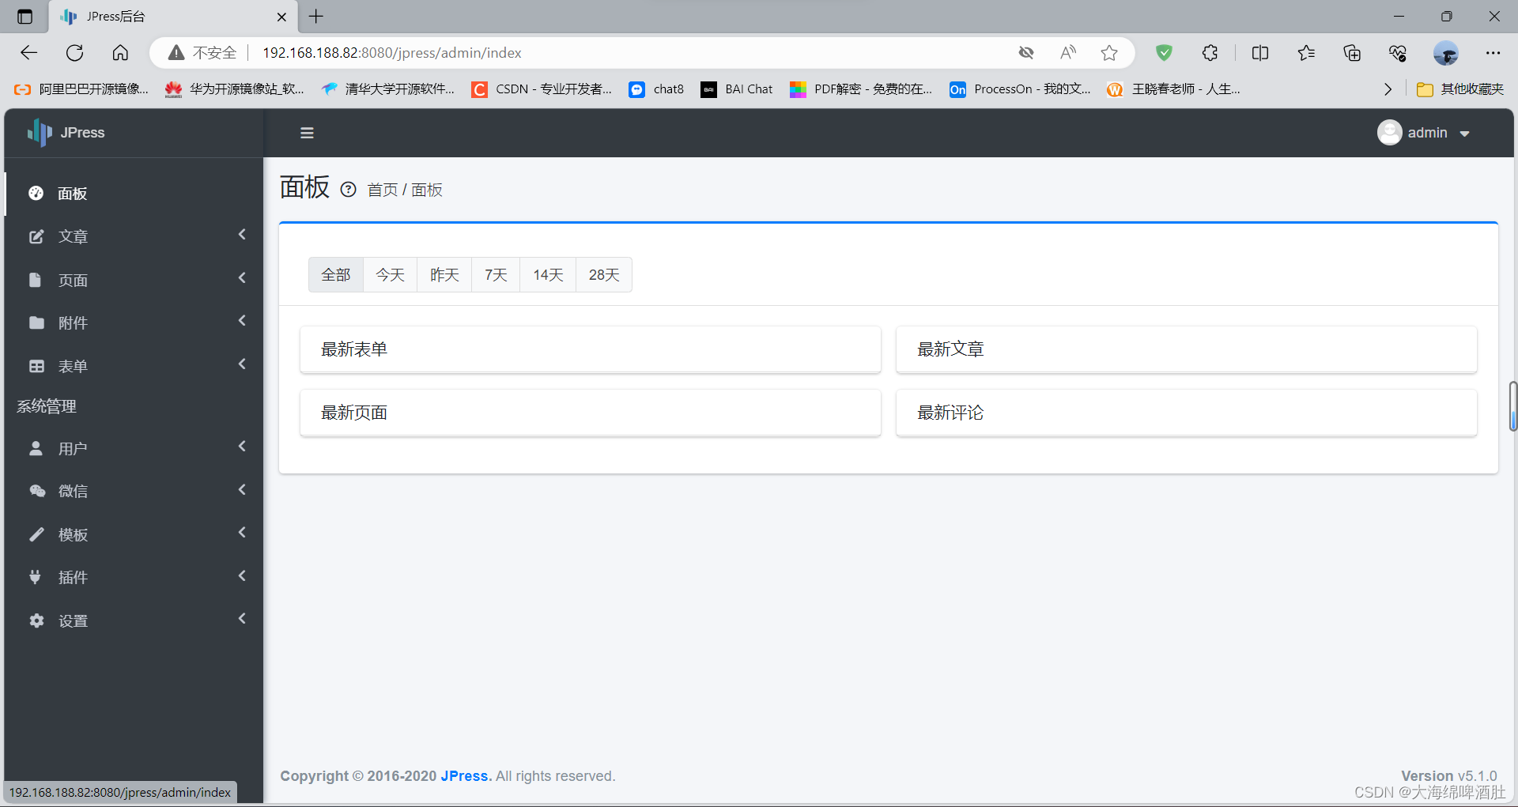The width and height of the screenshot is (1518, 807).
Task: Refresh the page with reload icon
Action: coord(75,53)
